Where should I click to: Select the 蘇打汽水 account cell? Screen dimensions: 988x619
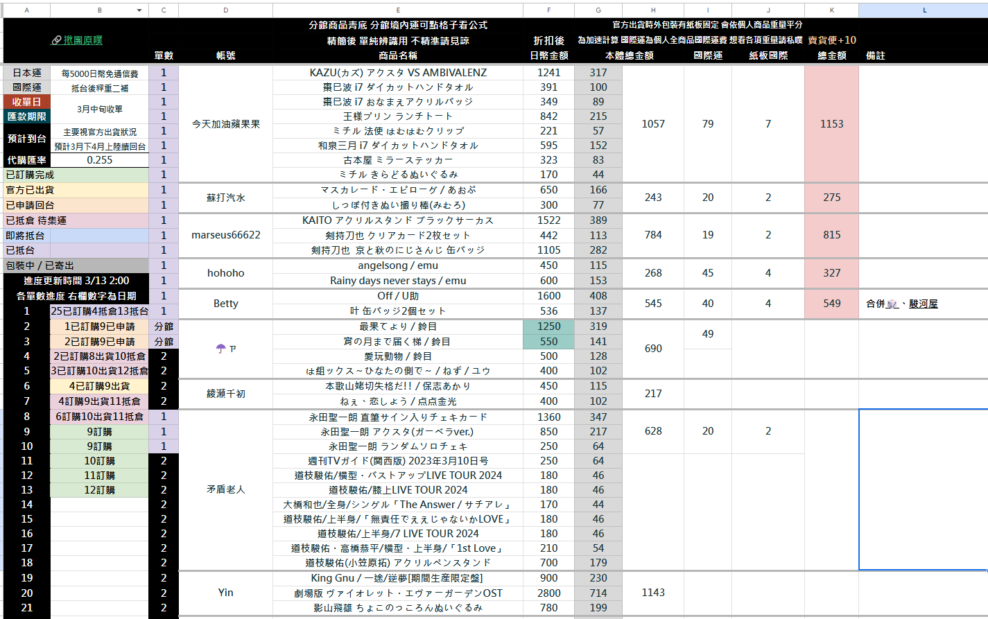click(x=225, y=198)
